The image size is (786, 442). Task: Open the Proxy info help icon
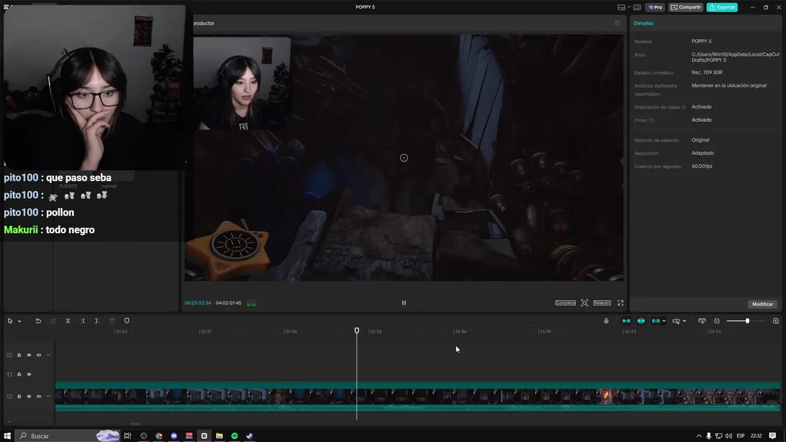[652, 120]
